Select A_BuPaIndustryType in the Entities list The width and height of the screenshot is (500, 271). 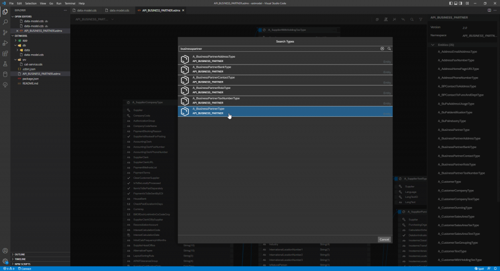coord(452,121)
